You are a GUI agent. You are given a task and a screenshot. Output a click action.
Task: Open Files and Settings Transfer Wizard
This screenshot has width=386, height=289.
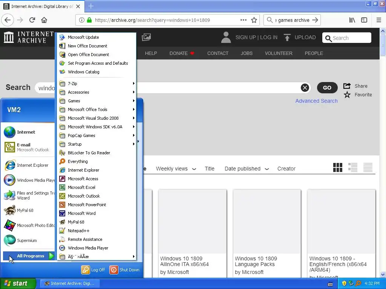click(29, 195)
